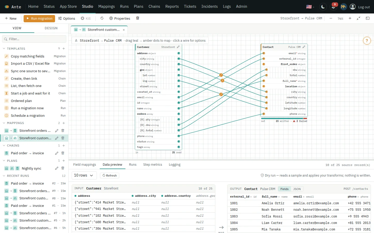Select address.city column header
The image size is (374, 233).
(x=144, y=196)
